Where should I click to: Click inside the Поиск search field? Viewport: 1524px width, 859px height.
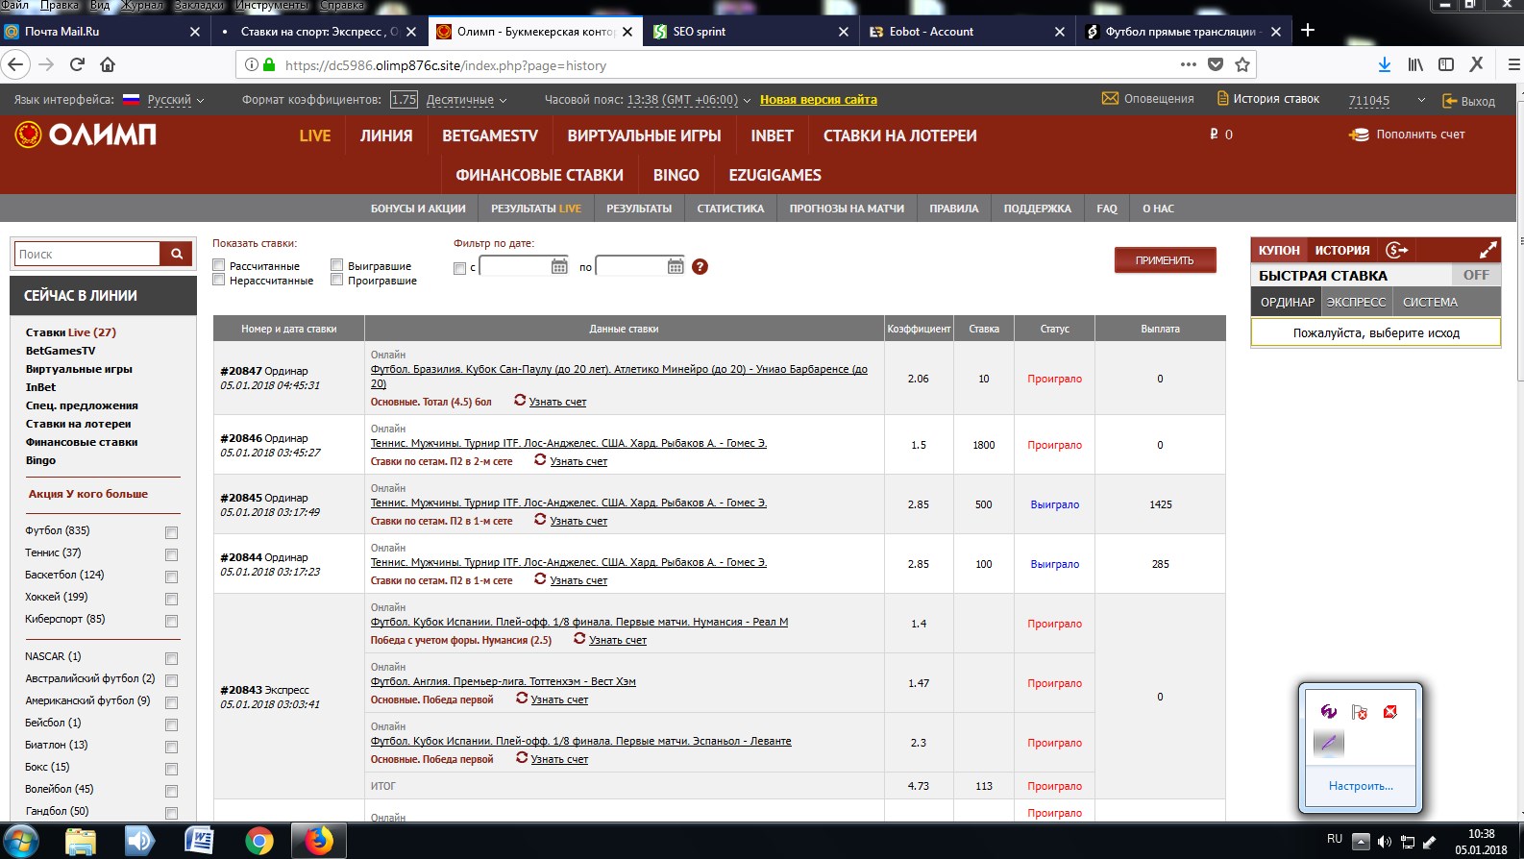pyautogui.click(x=86, y=254)
